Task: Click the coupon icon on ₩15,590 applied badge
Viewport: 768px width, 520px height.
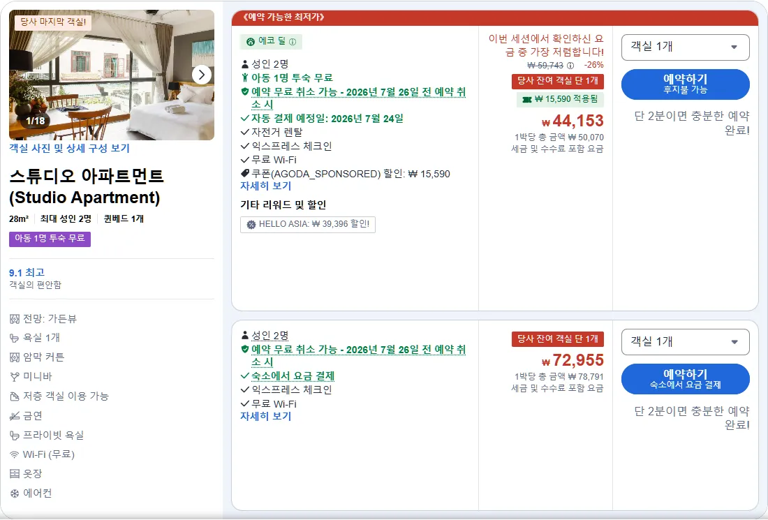Action: pyautogui.click(x=527, y=99)
